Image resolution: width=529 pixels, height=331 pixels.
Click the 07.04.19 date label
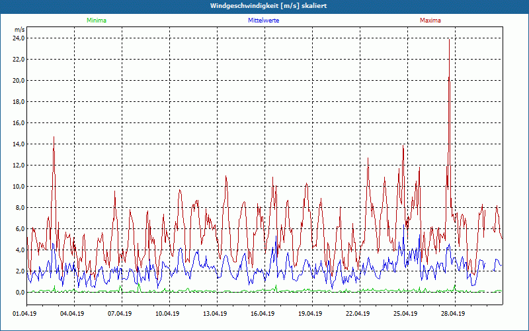coord(120,313)
